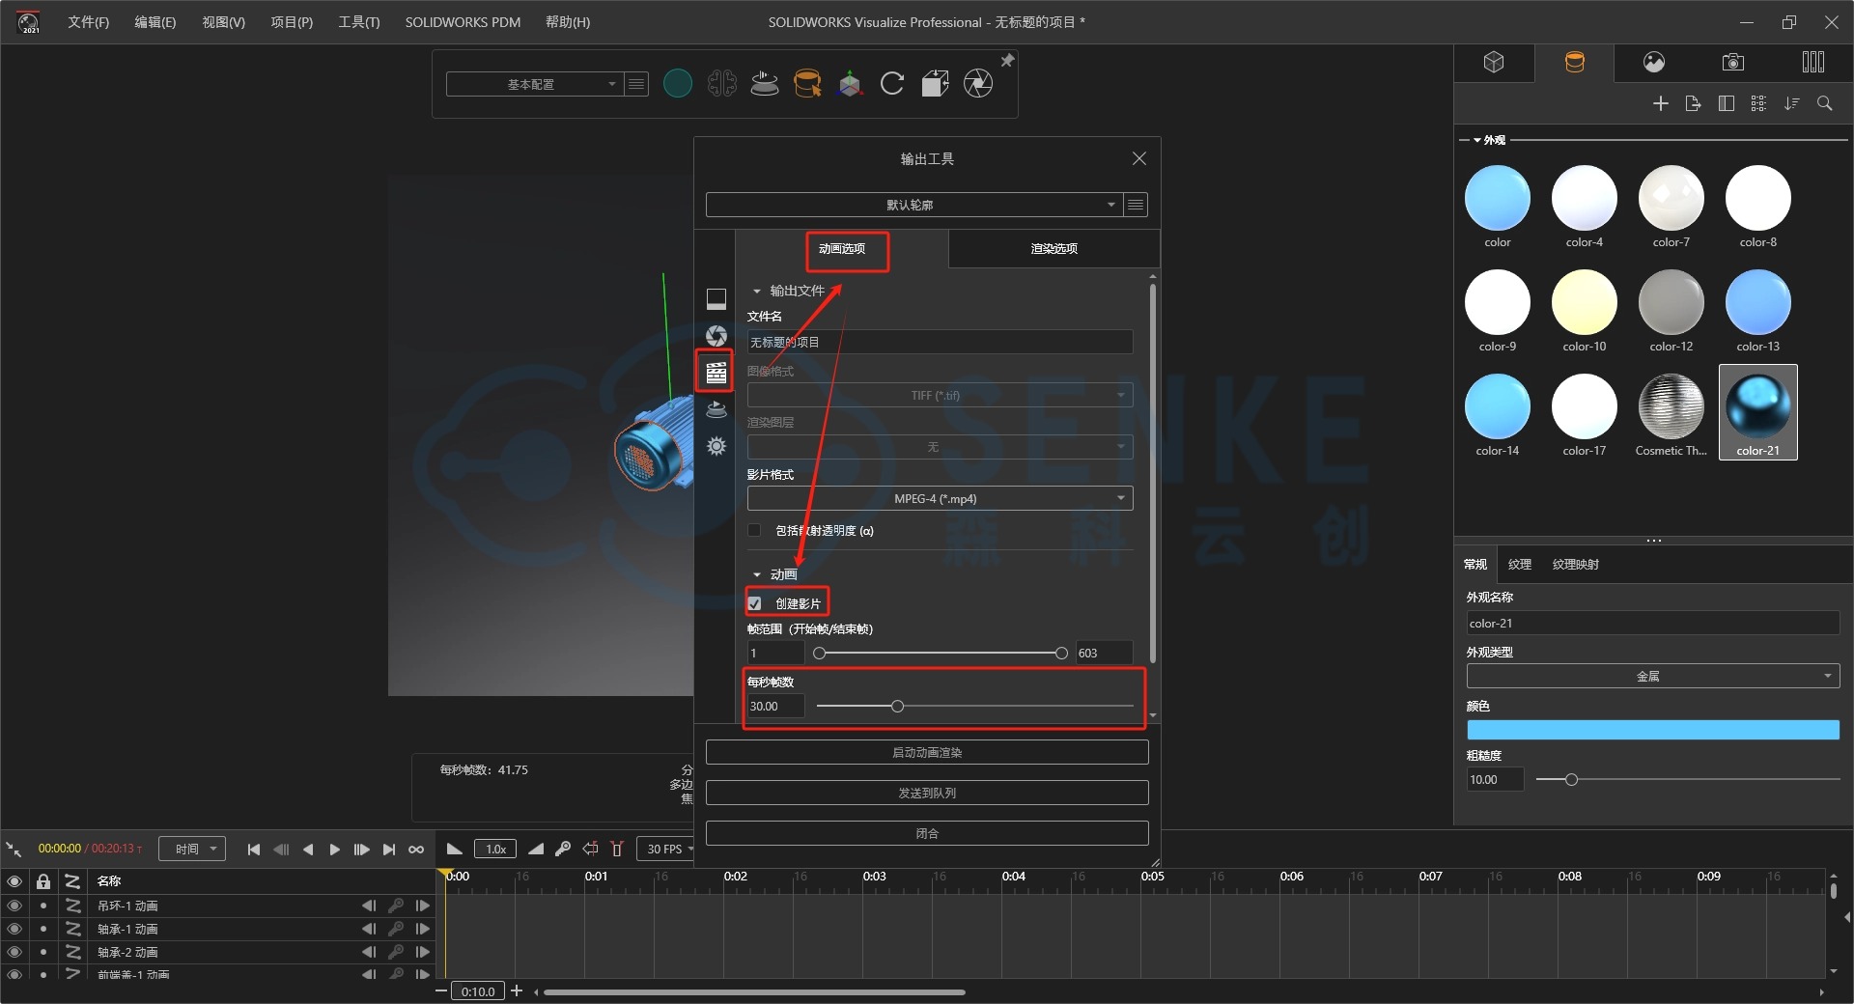Switch to the 渲染选项 tab
Image resolution: width=1854 pixels, height=1004 pixels.
tap(1053, 249)
